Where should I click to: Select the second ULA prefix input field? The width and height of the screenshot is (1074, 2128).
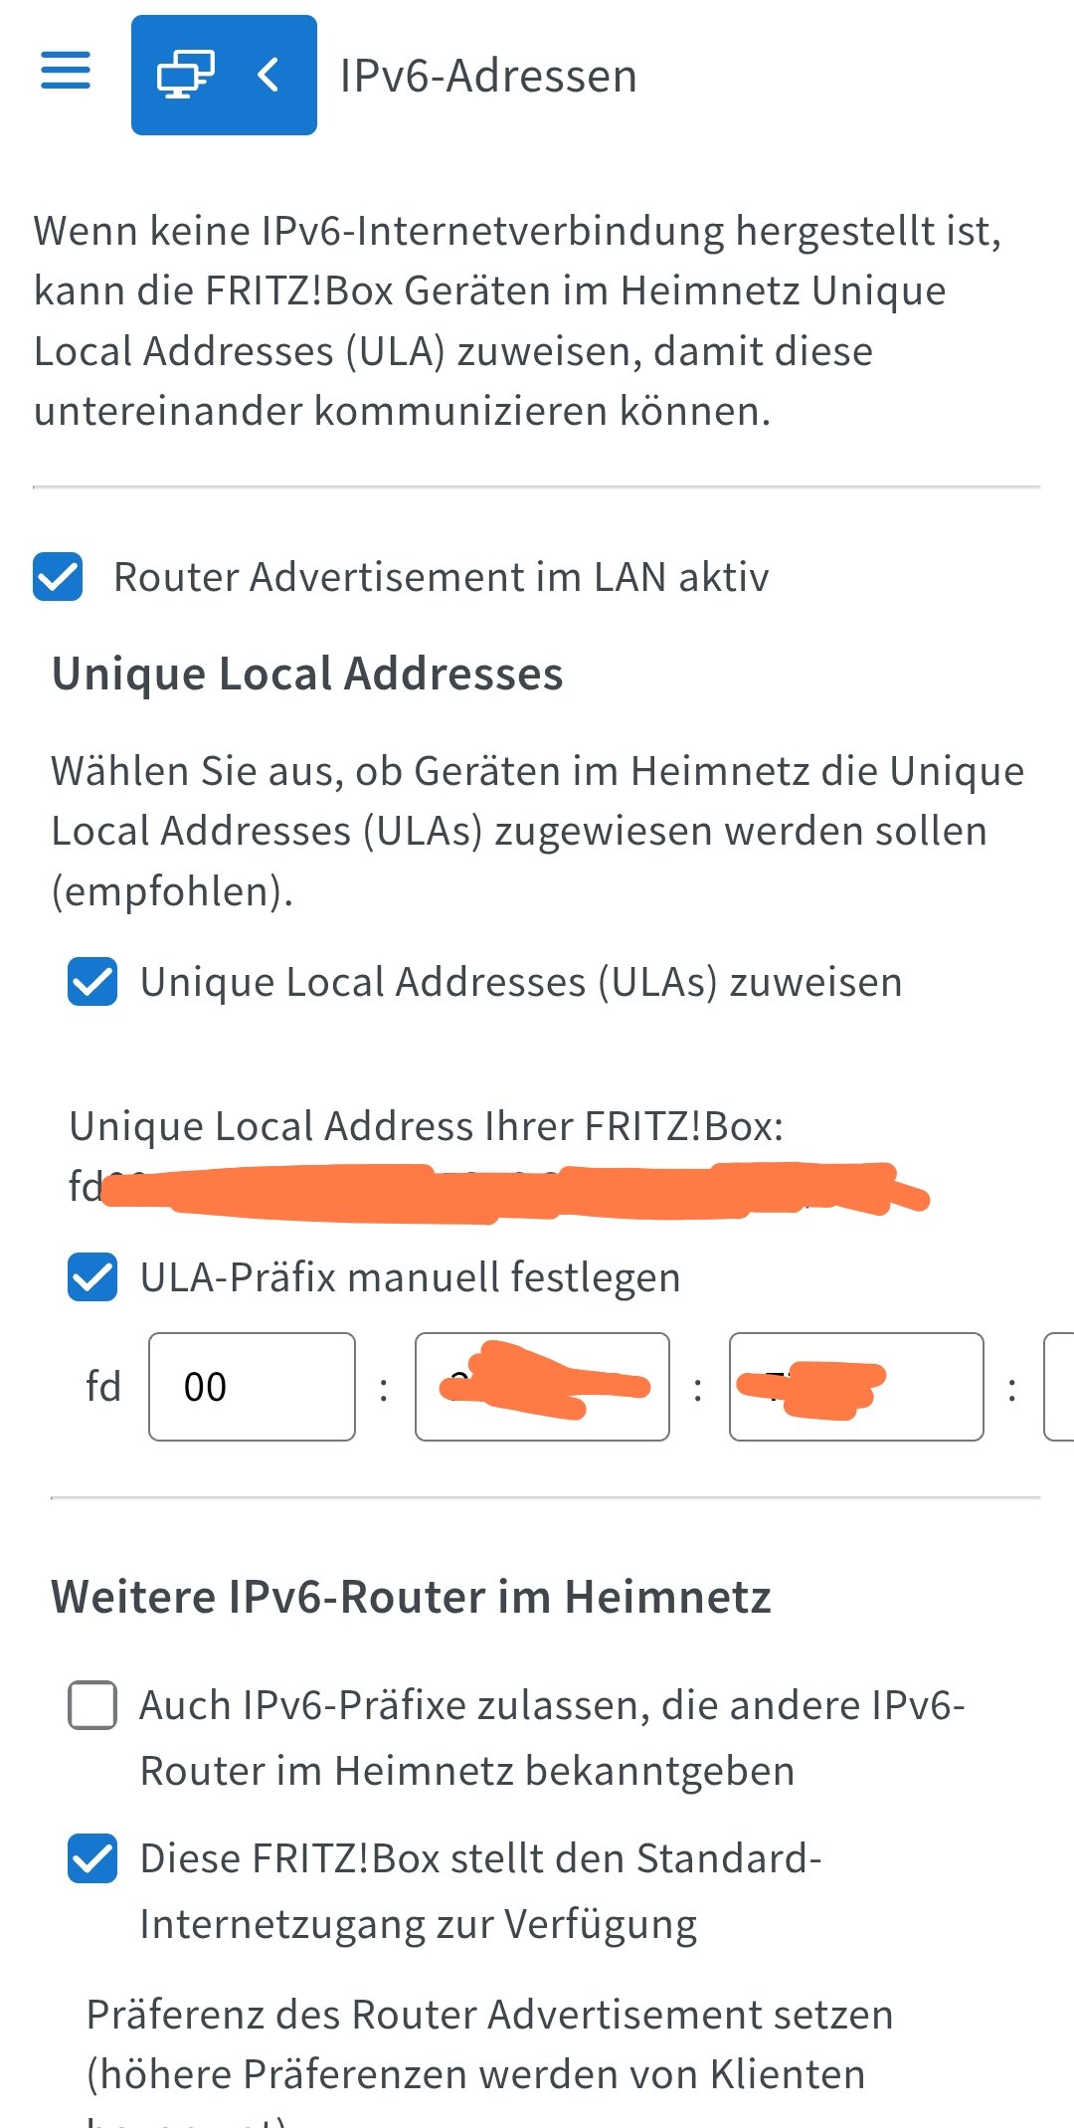click(542, 1387)
